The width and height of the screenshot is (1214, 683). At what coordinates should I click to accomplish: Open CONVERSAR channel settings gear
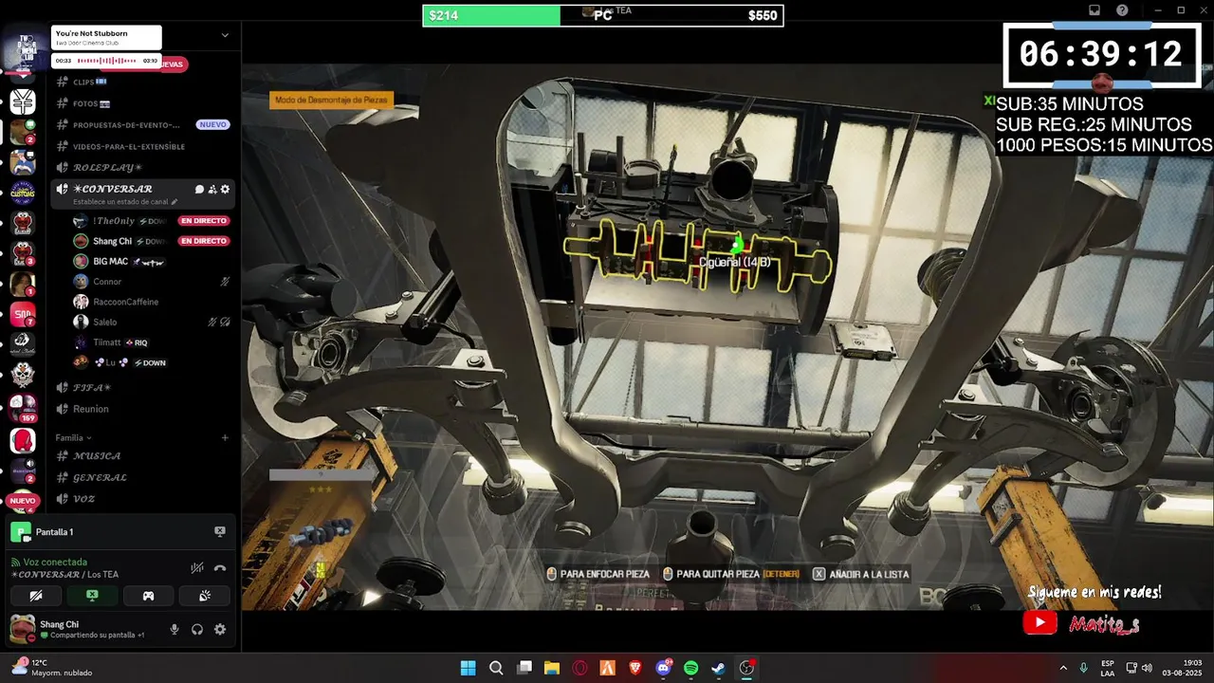pos(225,189)
